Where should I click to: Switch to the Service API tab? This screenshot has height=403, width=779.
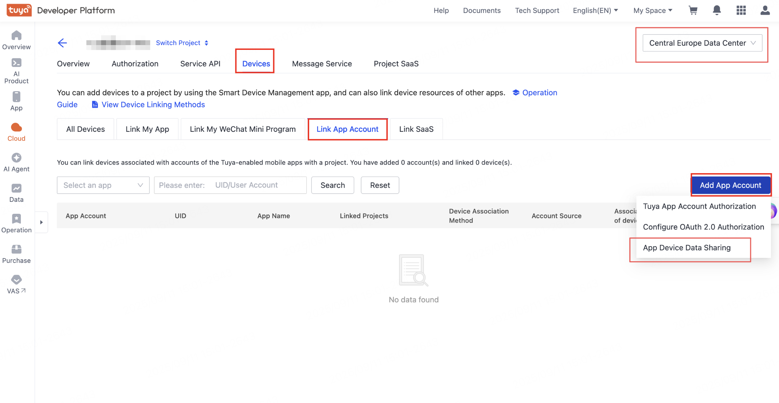tap(200, 64)
